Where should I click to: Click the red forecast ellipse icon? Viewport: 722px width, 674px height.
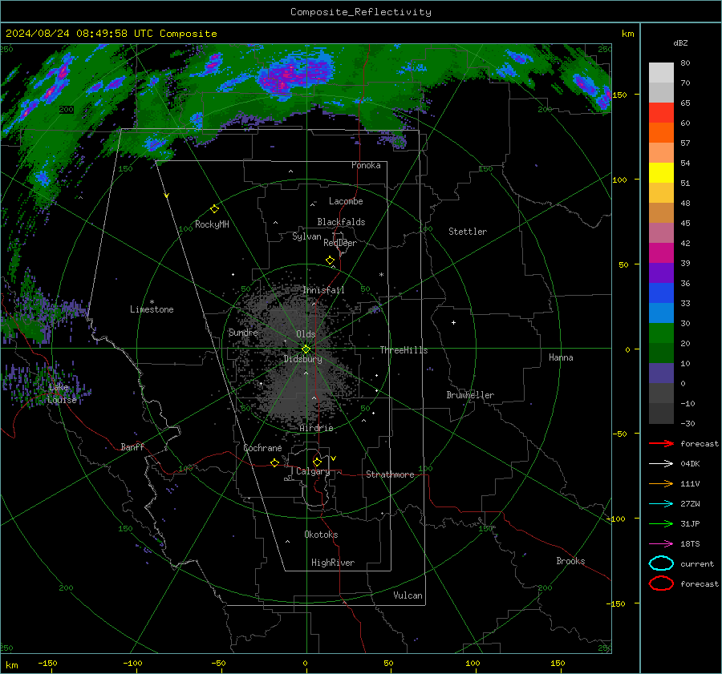tap(661, 583)
